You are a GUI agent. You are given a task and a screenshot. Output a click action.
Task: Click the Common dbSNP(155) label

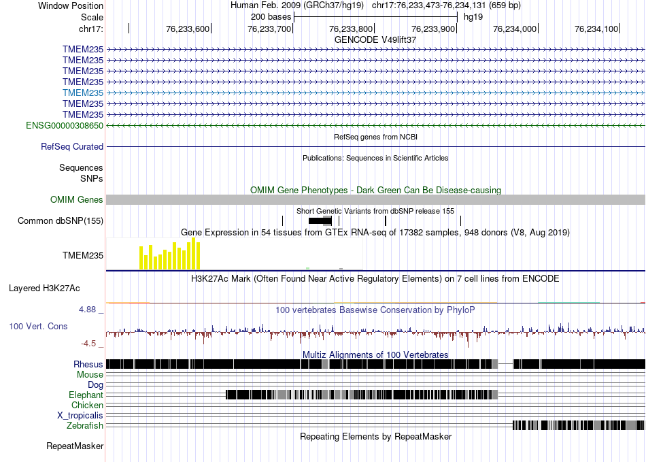tap(61, 221)
